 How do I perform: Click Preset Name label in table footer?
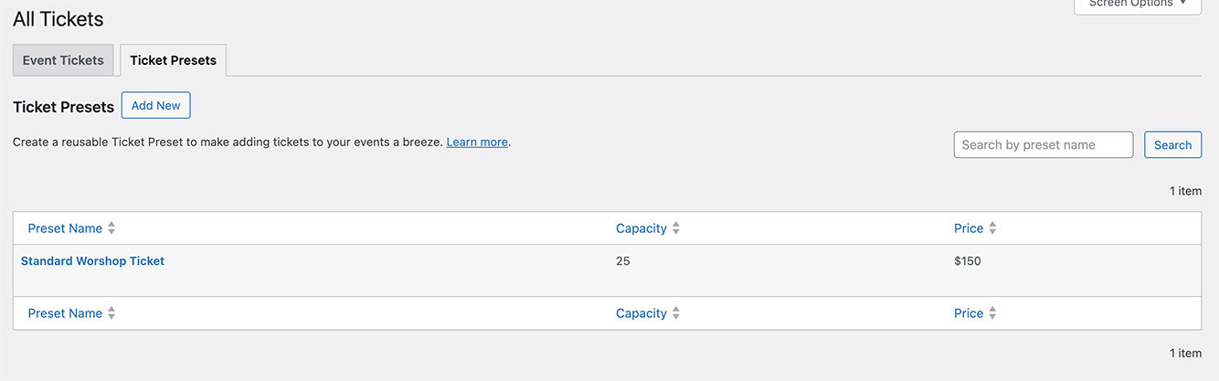(65, 313)
